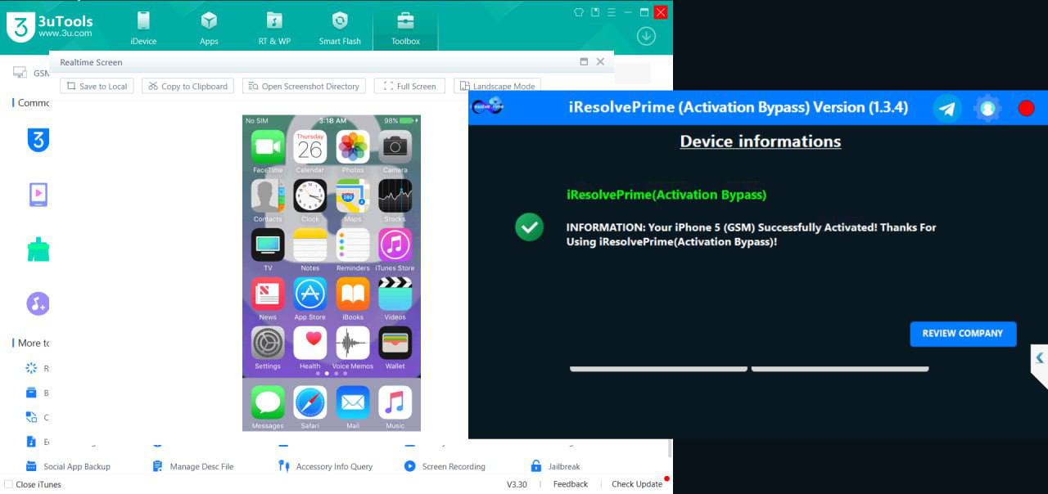Image resolution: width=1048 pixels, height=494 pixels.
Task: Tap the Contacts app icon
Action: (268, 196)
